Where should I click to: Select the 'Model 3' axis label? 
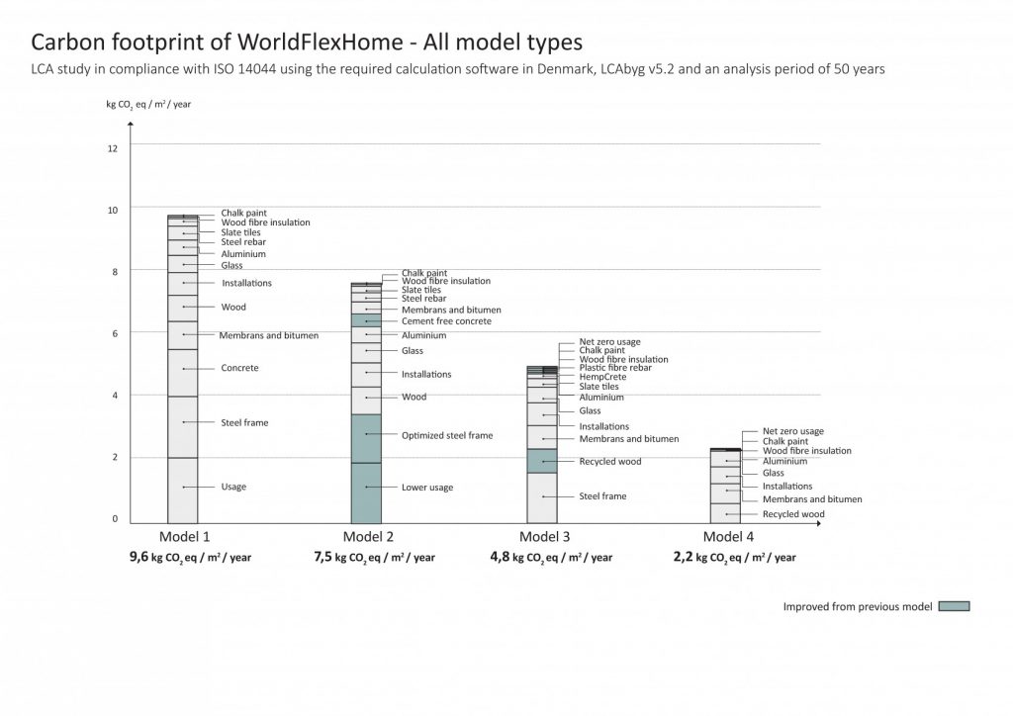[545, 537]
